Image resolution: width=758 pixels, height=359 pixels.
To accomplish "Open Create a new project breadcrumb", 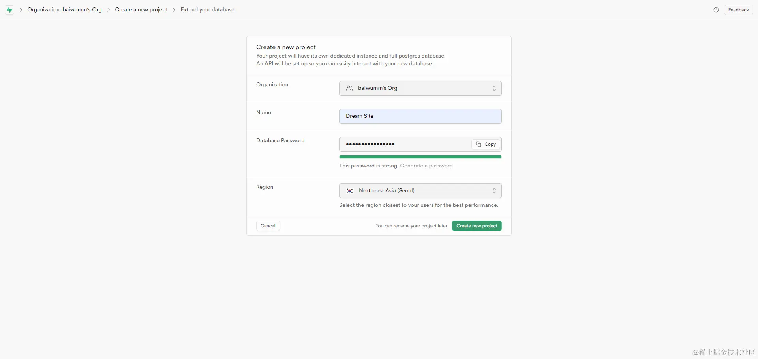I will click(141, 10).
